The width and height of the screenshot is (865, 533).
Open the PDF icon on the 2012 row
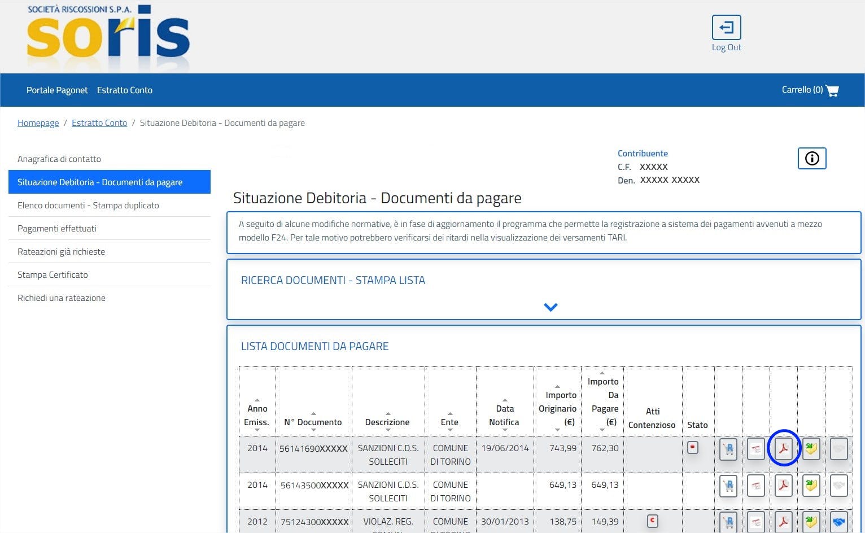(783, 522)
